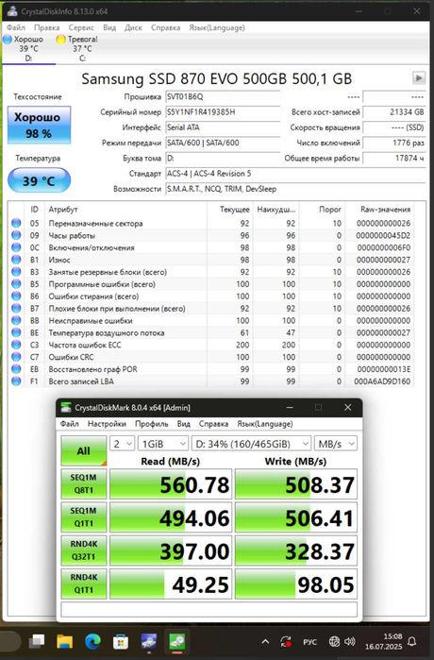This screenshot has height=660, width=434.
Task: Show hidden tray icons chevron
Action: click(265, 642)
